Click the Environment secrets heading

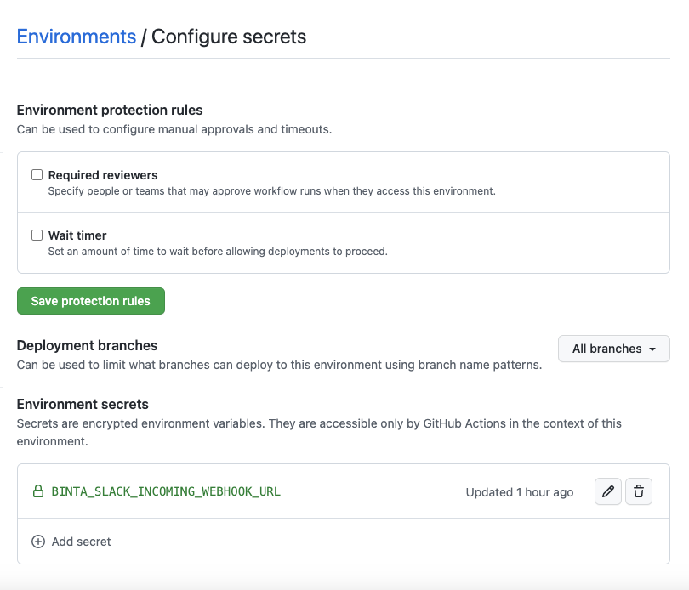(83, 404)
